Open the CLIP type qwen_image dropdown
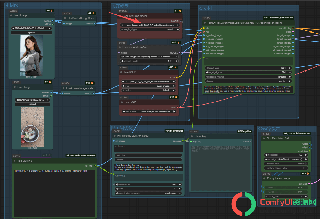 [x=148, y=86]
